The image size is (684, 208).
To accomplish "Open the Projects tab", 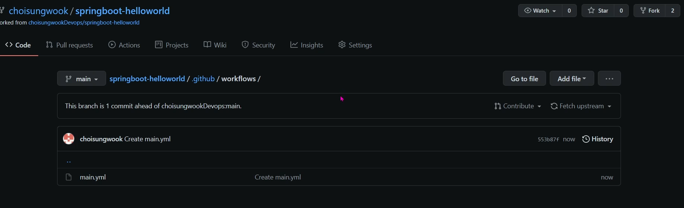I will click(172, 45).
